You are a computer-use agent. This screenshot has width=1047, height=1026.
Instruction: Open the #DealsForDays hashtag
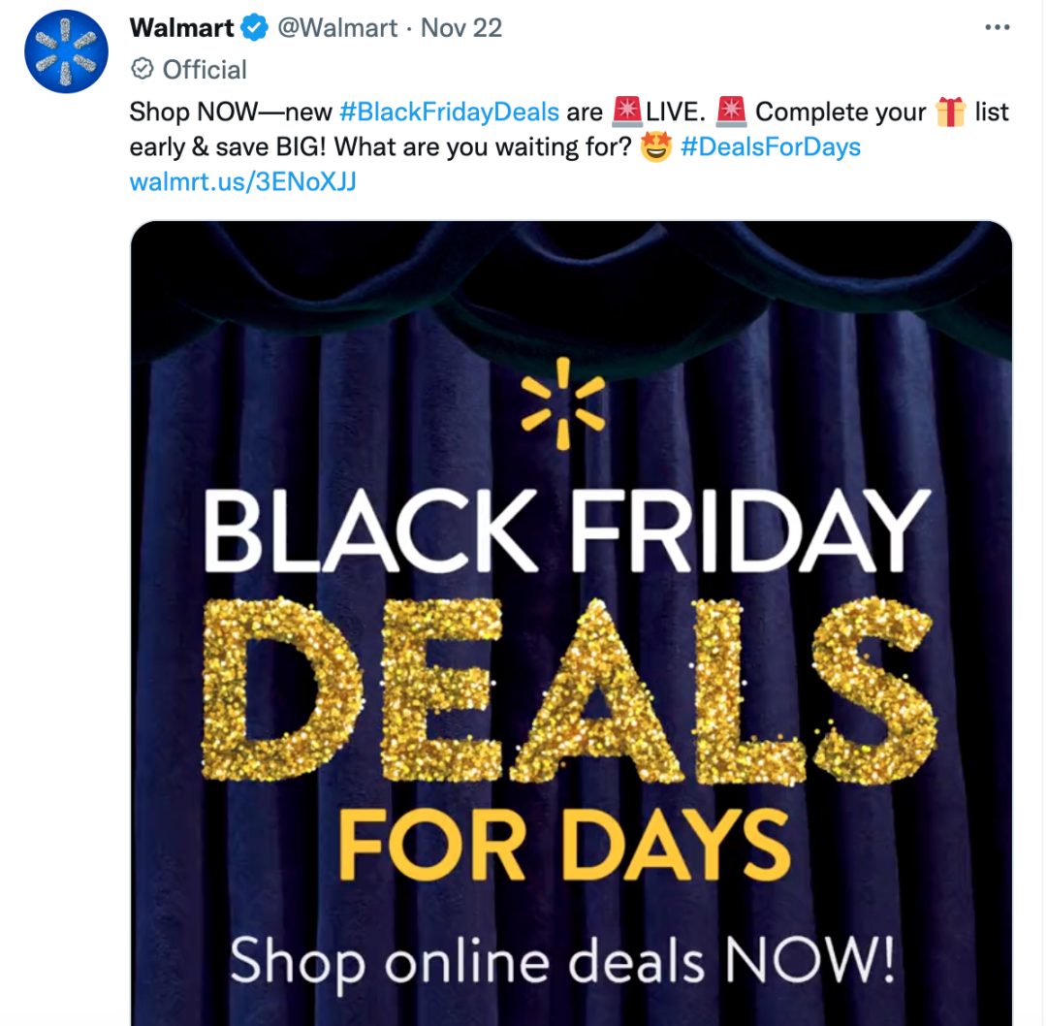coord(771,147)
